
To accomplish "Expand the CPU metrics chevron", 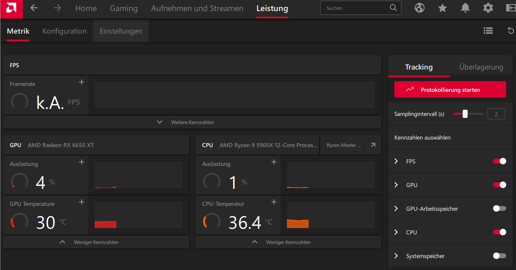I will click(x=396, y=232).
